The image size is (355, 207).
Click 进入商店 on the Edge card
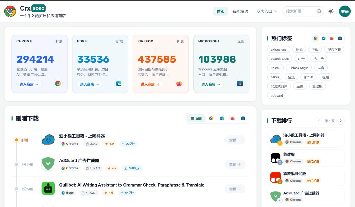pos(90,84)
